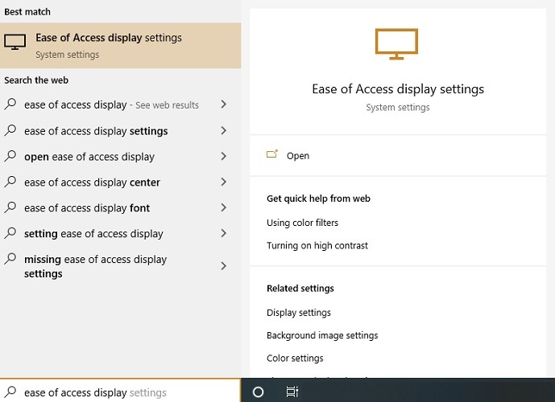The image size is (555, 402).
Task: Click the 'Best match' heading
Action: (27, 11)
